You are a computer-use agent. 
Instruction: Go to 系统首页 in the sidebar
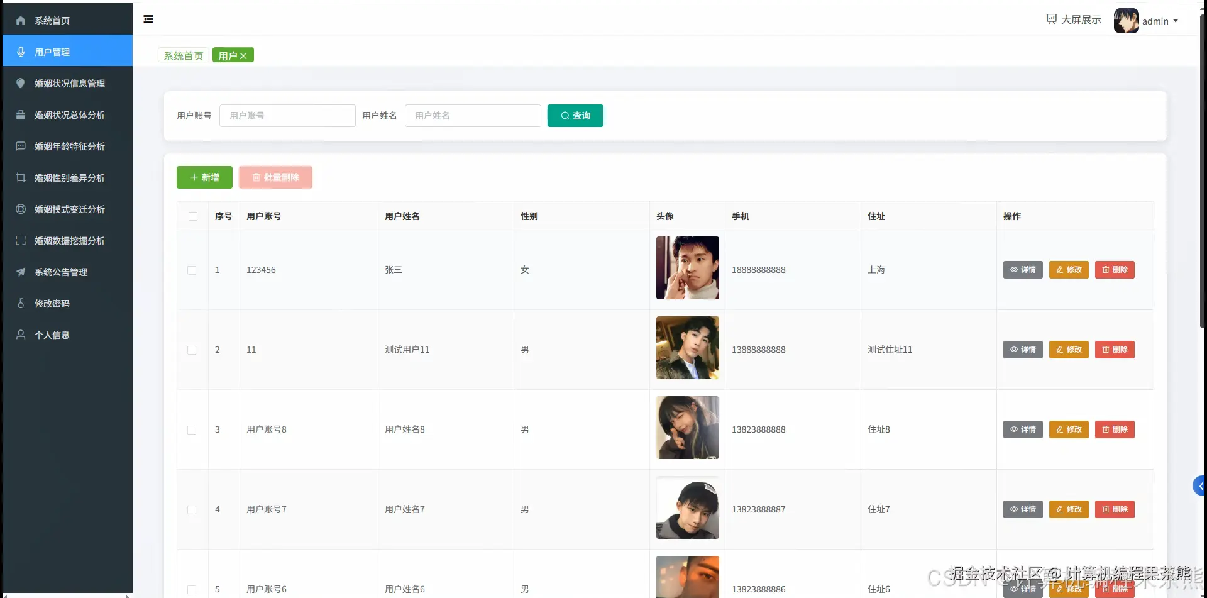(67, 21)
